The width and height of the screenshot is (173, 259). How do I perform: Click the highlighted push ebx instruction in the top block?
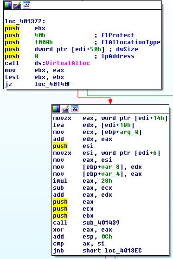coord(25,28)
